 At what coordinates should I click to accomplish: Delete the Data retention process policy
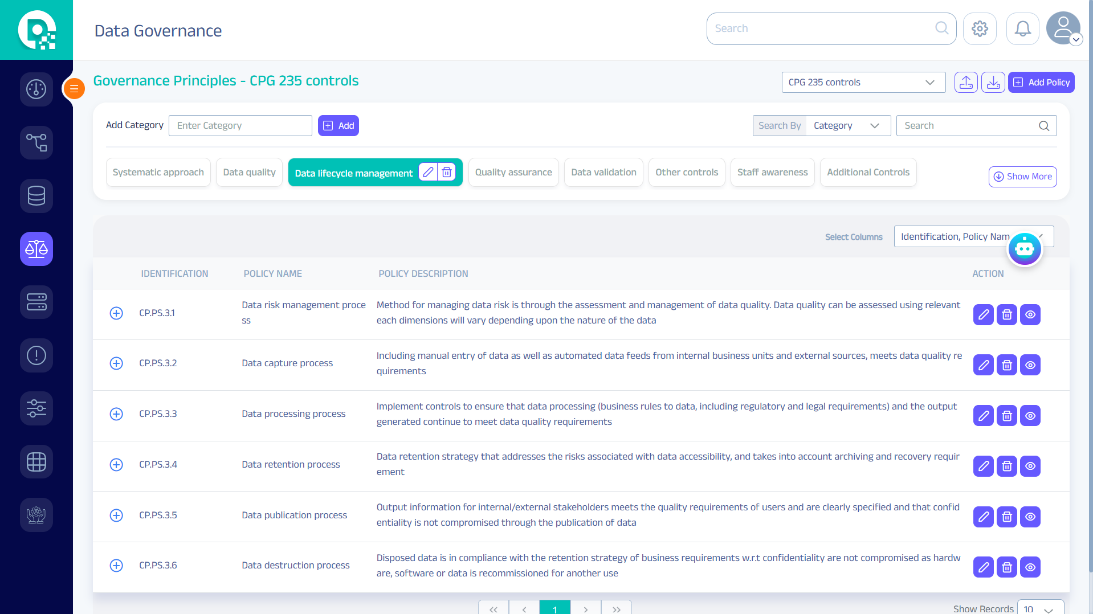(x=1006, y=466)
